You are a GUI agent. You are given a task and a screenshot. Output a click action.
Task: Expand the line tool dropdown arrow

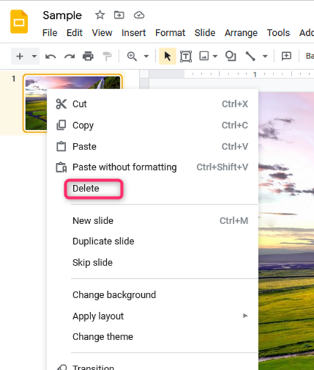click(265, 57)
